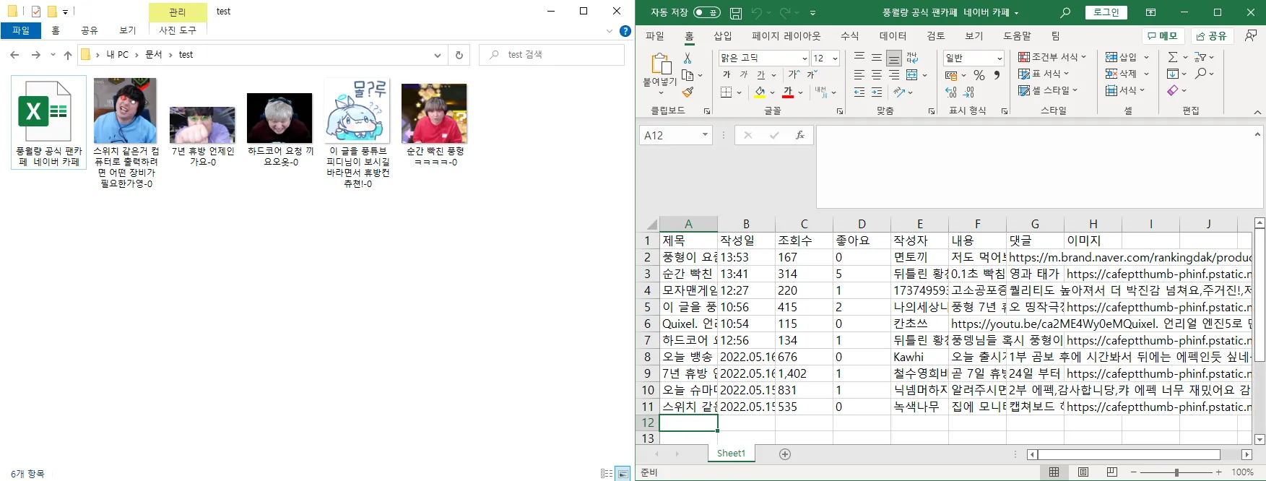Click the test 검색 search field
The width and height of the screenshot is (1266, 481).
(x=552, y=55)
